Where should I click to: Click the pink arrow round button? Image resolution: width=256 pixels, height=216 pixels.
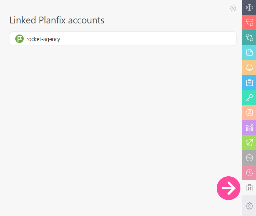tap(228, 188)
